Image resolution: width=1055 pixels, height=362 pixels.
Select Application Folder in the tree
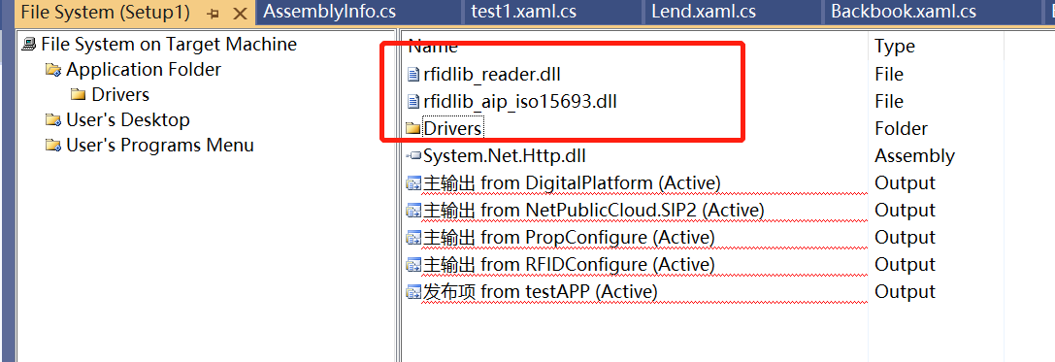[144, 69]
